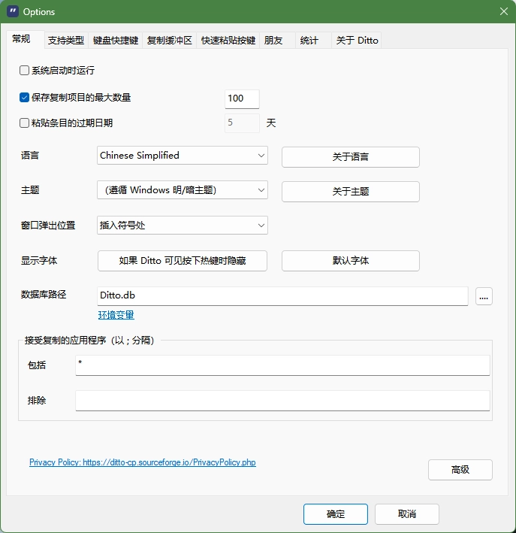Viewport: 516px width, 533px height.
Task: Open the 键盘快捷键 tab
Action: pyautogui.click(x=115, y=41)
